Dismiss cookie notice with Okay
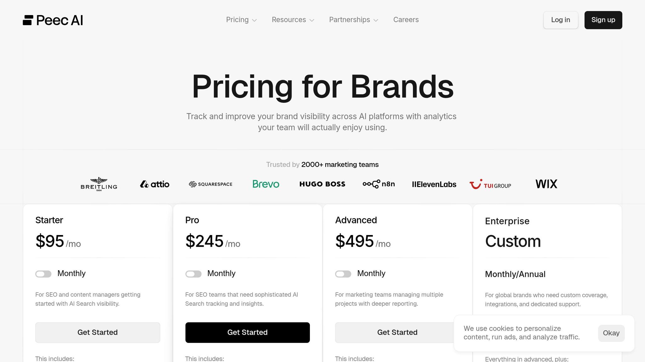Image resolution: width=645 pixels, height=362 pixels. coord(611,333)
